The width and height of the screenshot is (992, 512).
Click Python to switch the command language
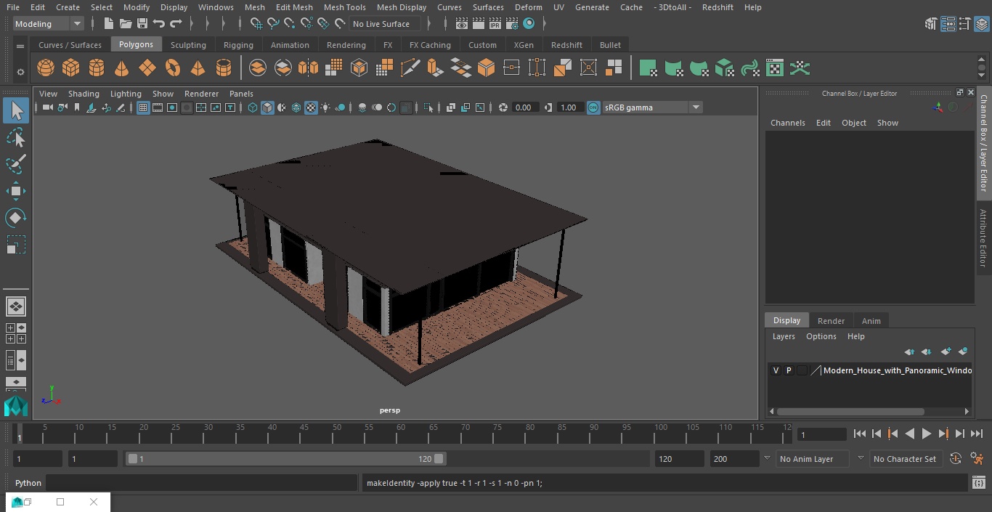(28, 483)
